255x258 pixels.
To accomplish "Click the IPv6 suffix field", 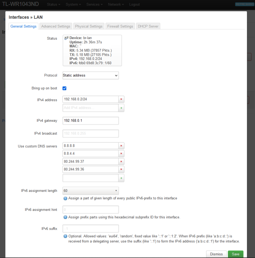I will [x=90, y=229].
